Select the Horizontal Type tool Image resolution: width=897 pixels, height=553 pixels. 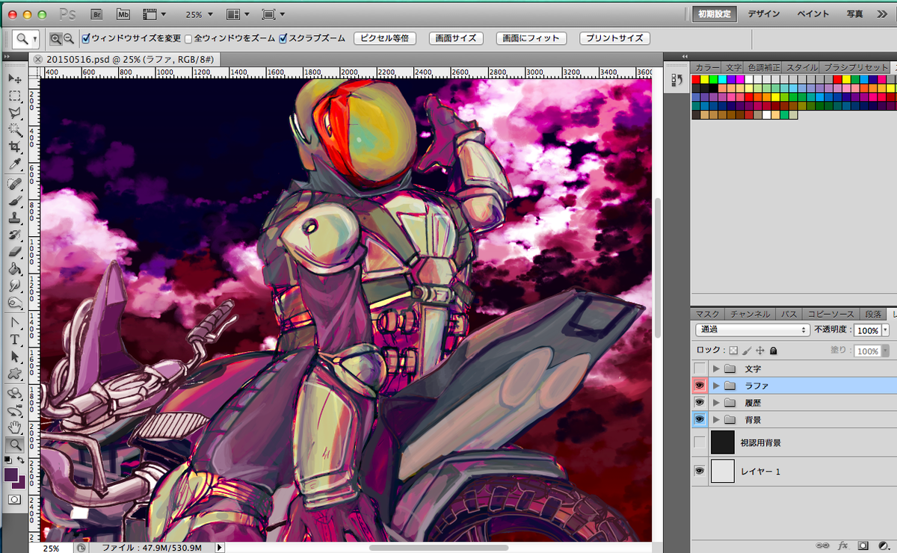14,339
